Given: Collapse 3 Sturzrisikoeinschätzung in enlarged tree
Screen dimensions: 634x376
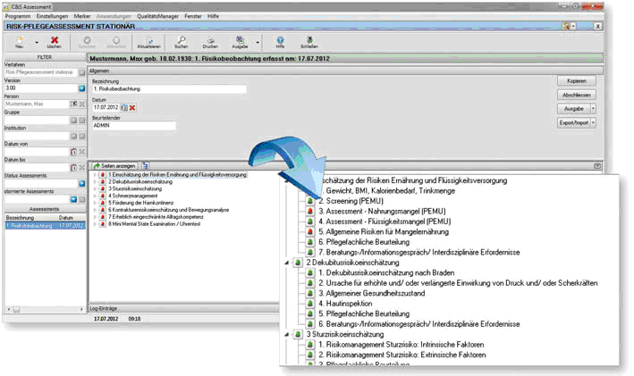Looking at the screenshot, I should [x=287, y=335].
